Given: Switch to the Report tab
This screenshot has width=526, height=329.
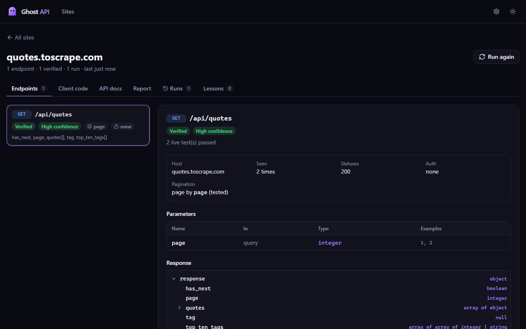Looking at the screenshot, I should pos(142,88).
